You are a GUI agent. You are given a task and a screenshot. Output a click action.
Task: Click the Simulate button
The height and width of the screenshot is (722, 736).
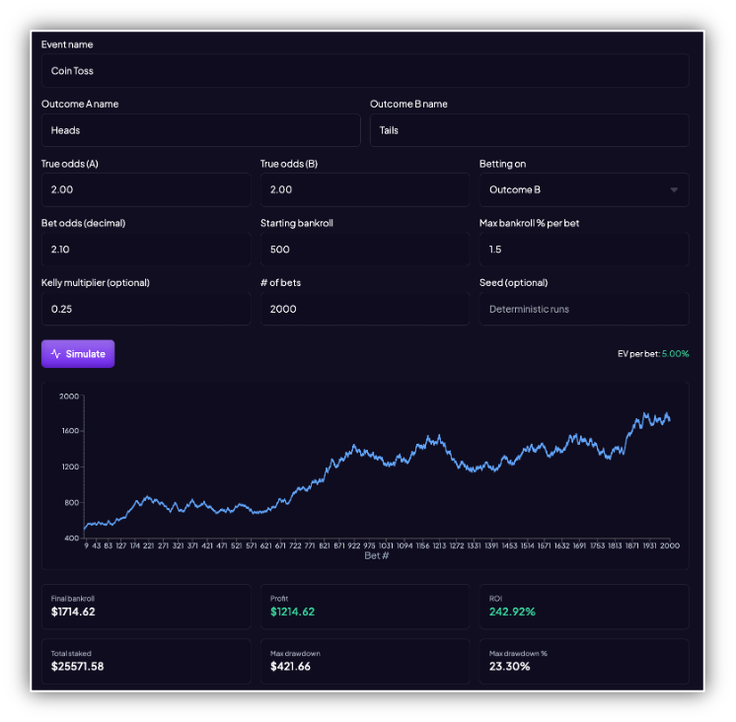click(x=78, y=354)
